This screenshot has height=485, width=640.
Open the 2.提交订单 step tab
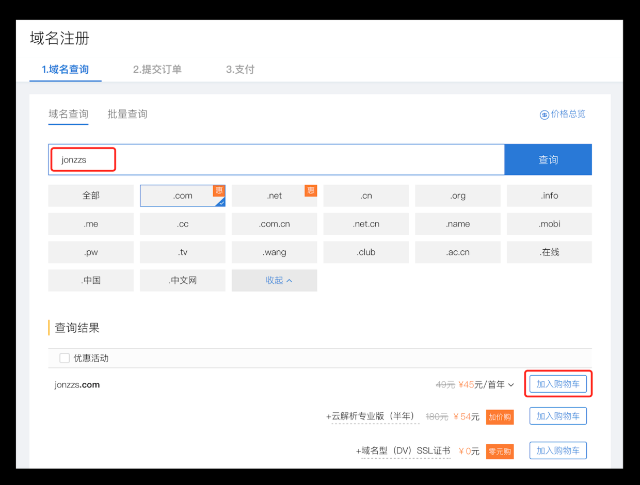[157, 69]
